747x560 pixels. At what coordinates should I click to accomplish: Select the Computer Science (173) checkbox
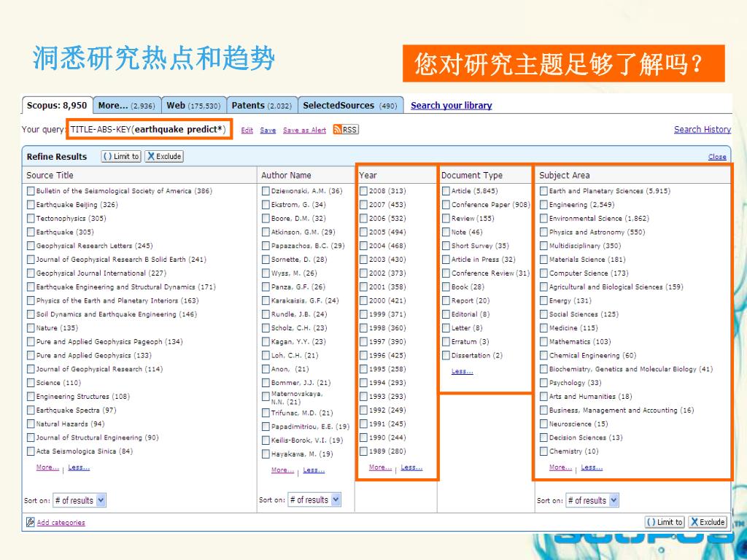click(543, 273)
